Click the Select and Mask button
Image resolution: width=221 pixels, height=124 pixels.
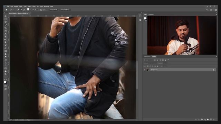click(x=65, y=10)
